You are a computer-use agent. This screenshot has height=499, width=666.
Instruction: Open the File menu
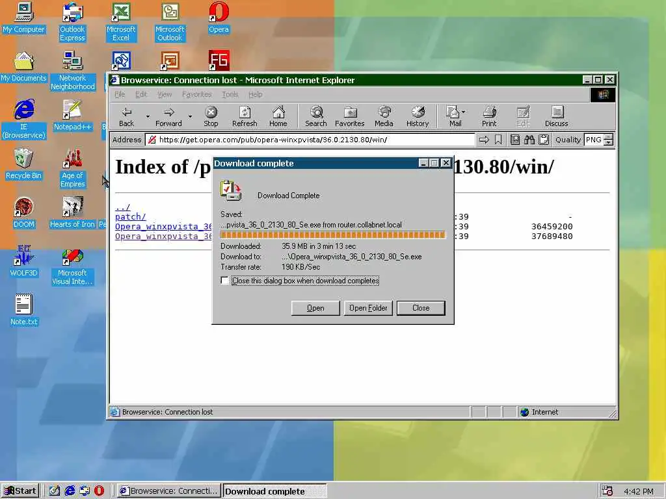(x=120, y=94)
